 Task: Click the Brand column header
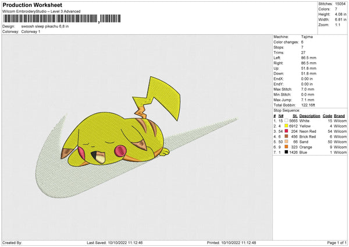tap(340, 116)
